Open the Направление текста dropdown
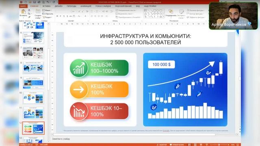 click(126, 10)
